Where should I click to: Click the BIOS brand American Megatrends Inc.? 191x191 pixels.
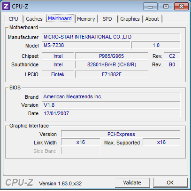111,96
